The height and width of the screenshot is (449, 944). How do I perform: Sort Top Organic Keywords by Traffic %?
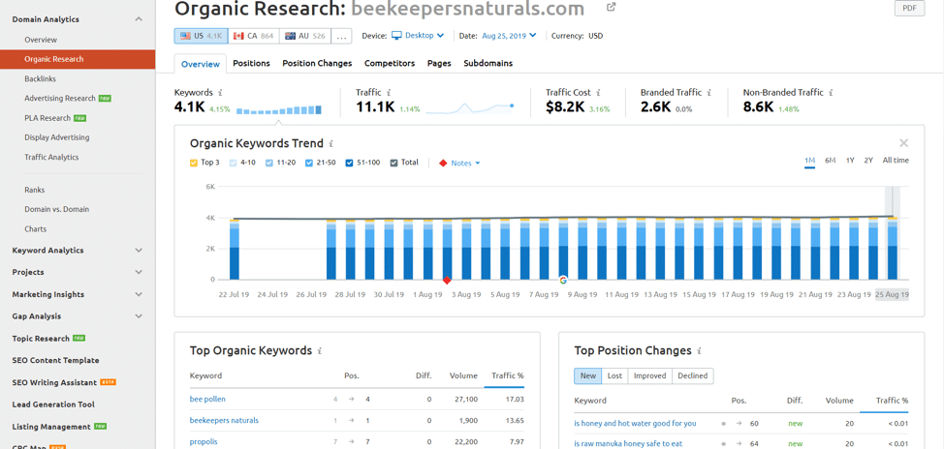click(x=508, y=375)
